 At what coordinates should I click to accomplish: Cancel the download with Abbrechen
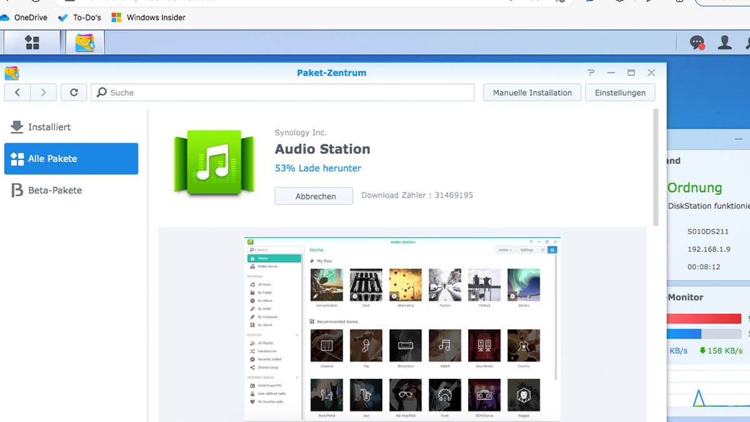tap(314, 196)
